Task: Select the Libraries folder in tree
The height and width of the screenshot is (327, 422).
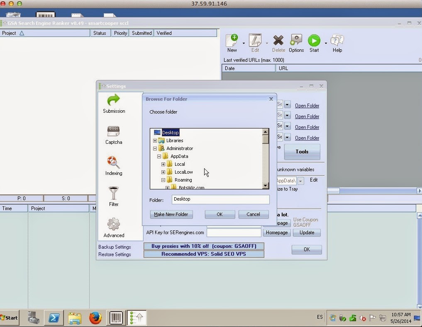Action: 174,140
